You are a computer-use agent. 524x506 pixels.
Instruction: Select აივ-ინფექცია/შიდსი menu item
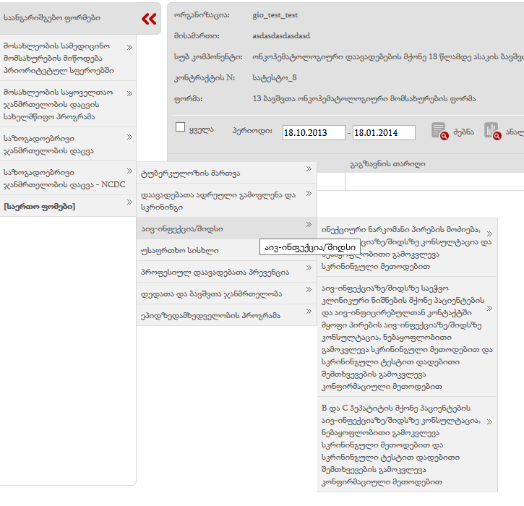(x=182, y=228)
